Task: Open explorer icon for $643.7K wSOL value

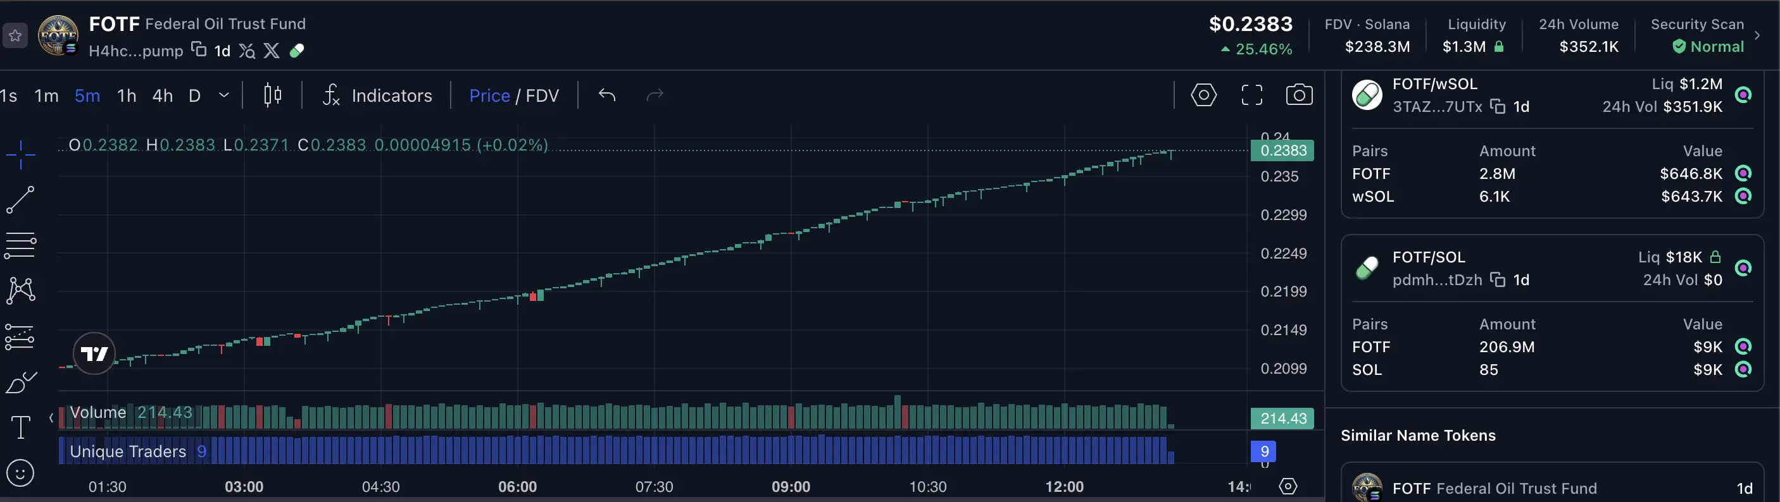Action: coord(1743,196)
